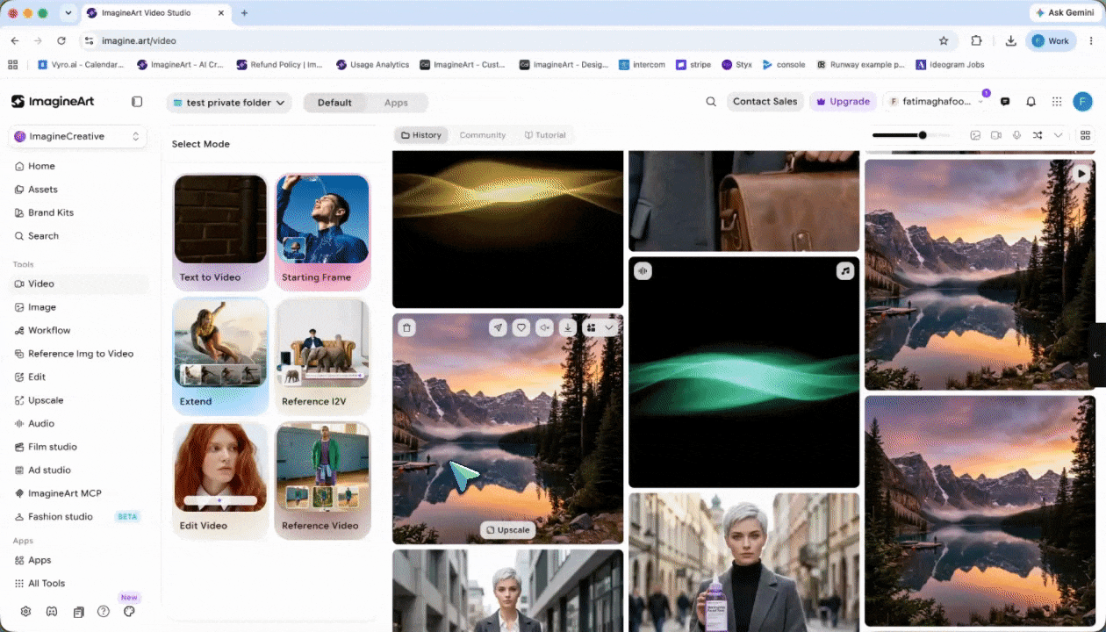Filter history by video type
Screen dimensions: 1106x632
point(996,135)
